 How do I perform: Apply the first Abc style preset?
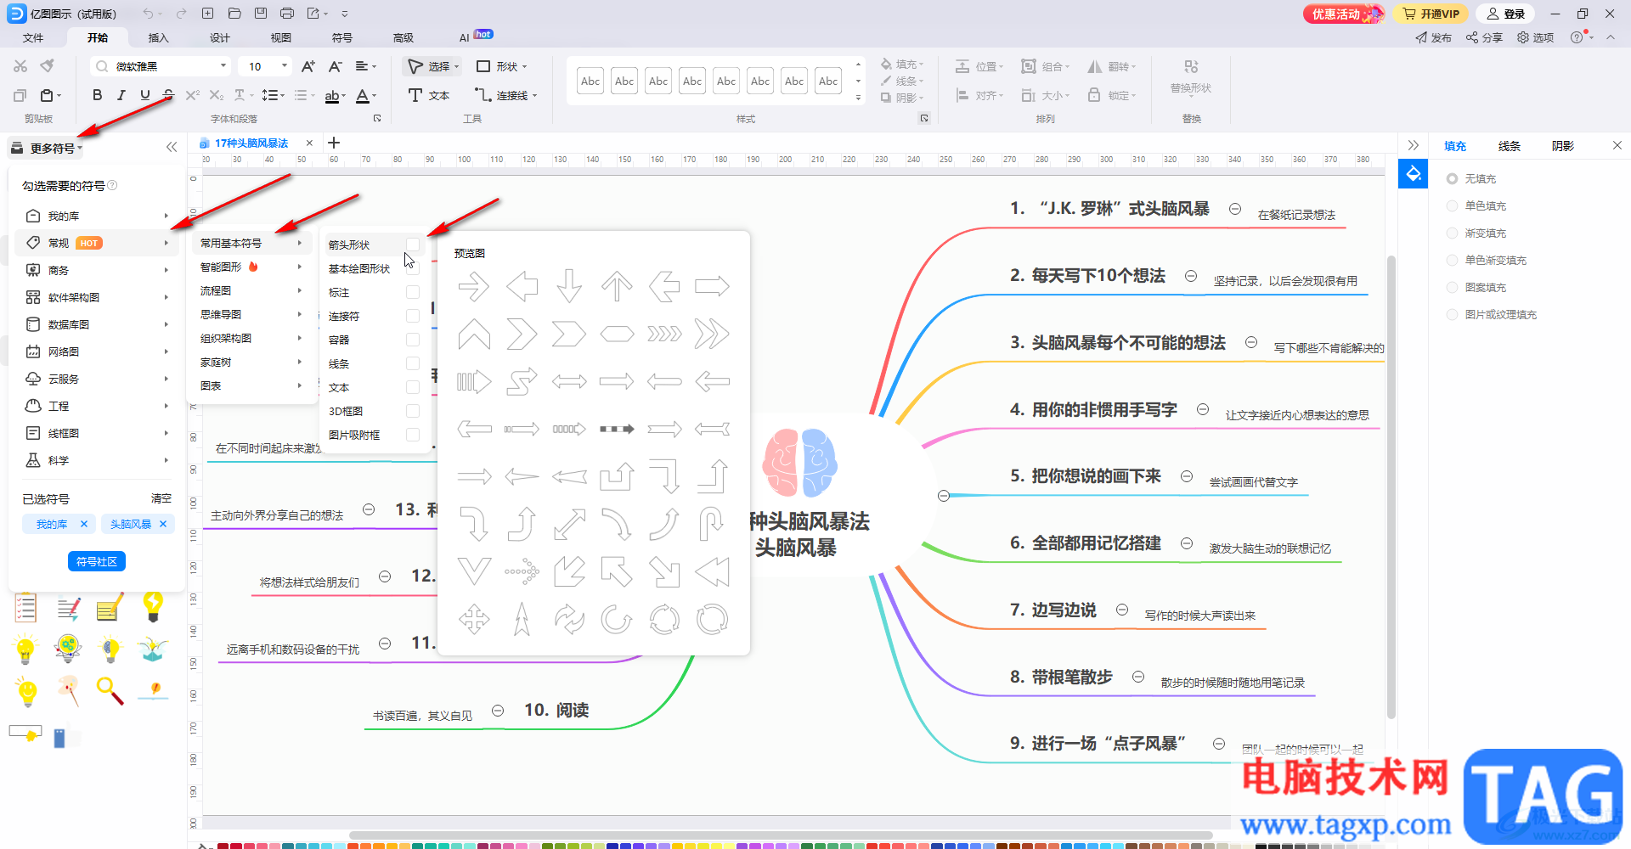(x=590, y=81)
